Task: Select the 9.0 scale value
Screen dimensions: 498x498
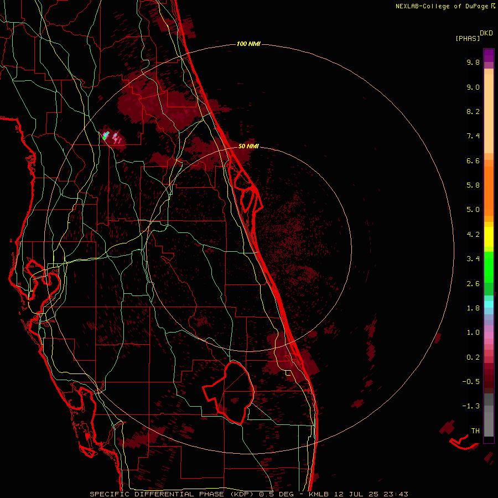Action: tap(473, 87)
